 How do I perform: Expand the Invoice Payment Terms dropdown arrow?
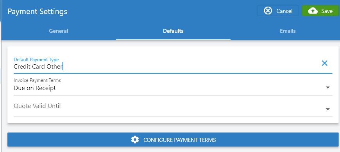tap(327, 88)
